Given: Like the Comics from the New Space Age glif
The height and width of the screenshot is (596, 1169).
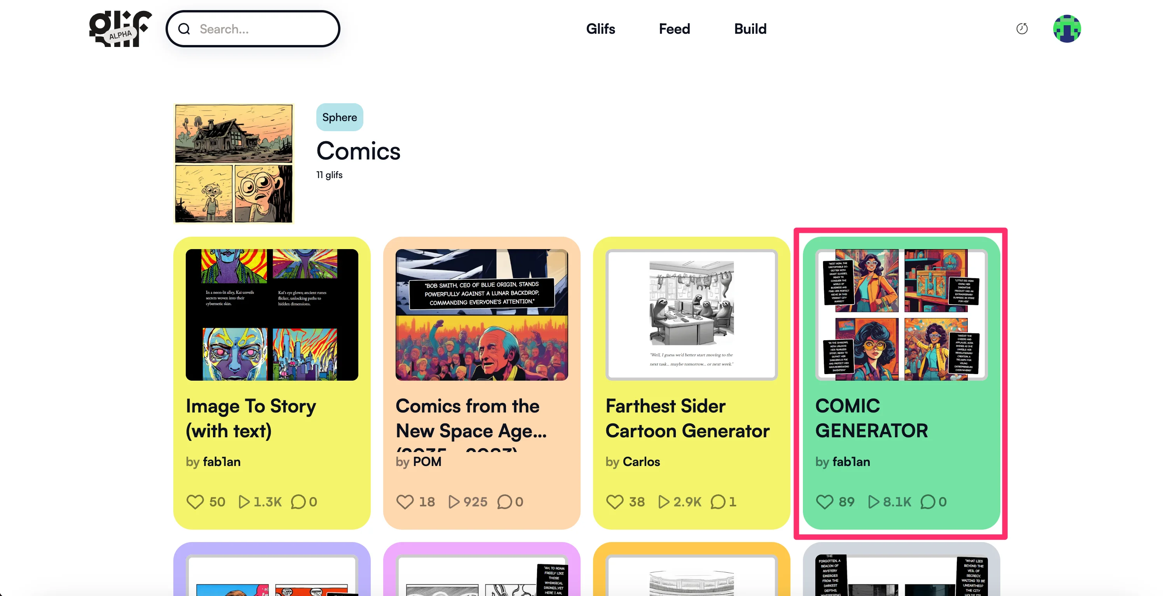Looking at the screenshot, I should tap(405, 502).
